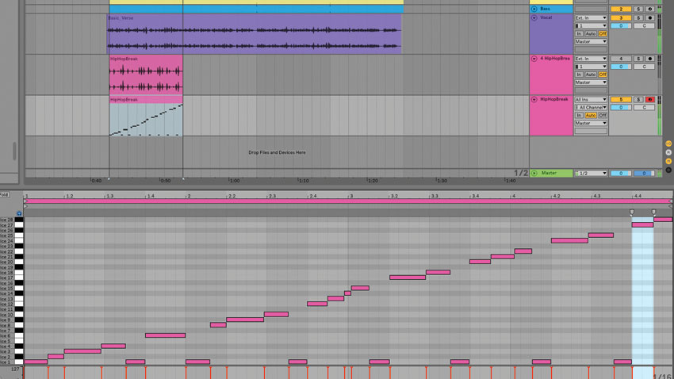Viewport: 674px width, 379px height.
Task: Set HipHopBreak MIDI track monitoring to In
Action: point(579,115)
